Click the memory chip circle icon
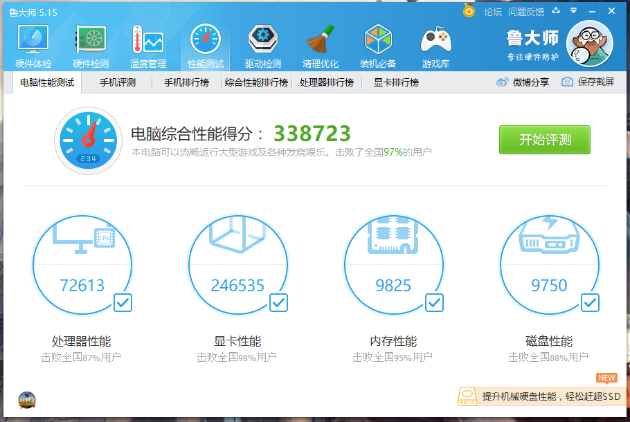 (x=393, y=235)
